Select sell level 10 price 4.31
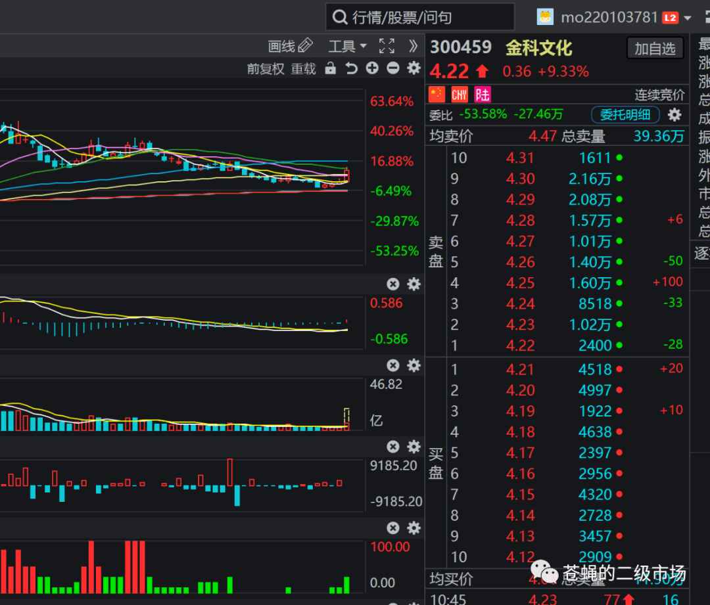The width and height of the screenshot is (710, 605). point(520,158)
